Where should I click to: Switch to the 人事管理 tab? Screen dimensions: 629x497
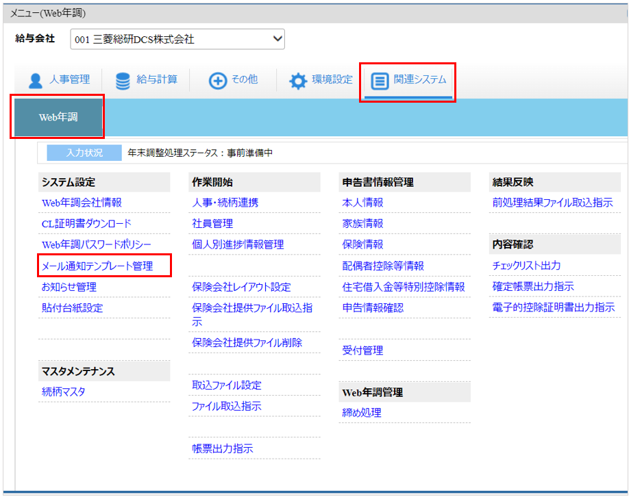click(x=59, y=80)
